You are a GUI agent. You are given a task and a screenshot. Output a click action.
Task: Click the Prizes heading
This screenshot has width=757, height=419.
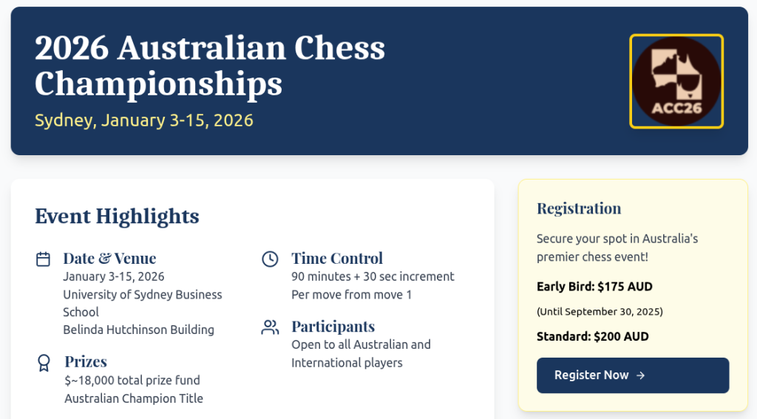point(86,361)
